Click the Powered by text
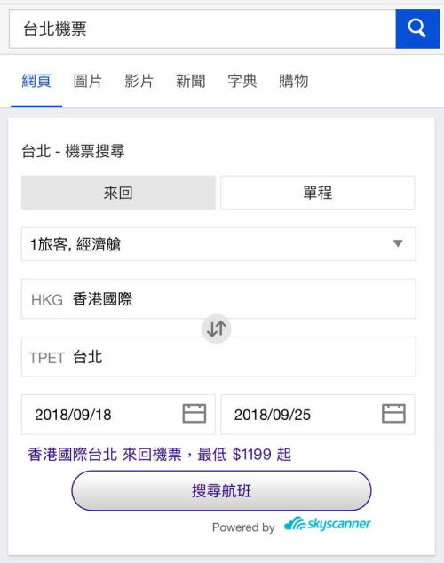The image size is (444, 563). point(243,527)
